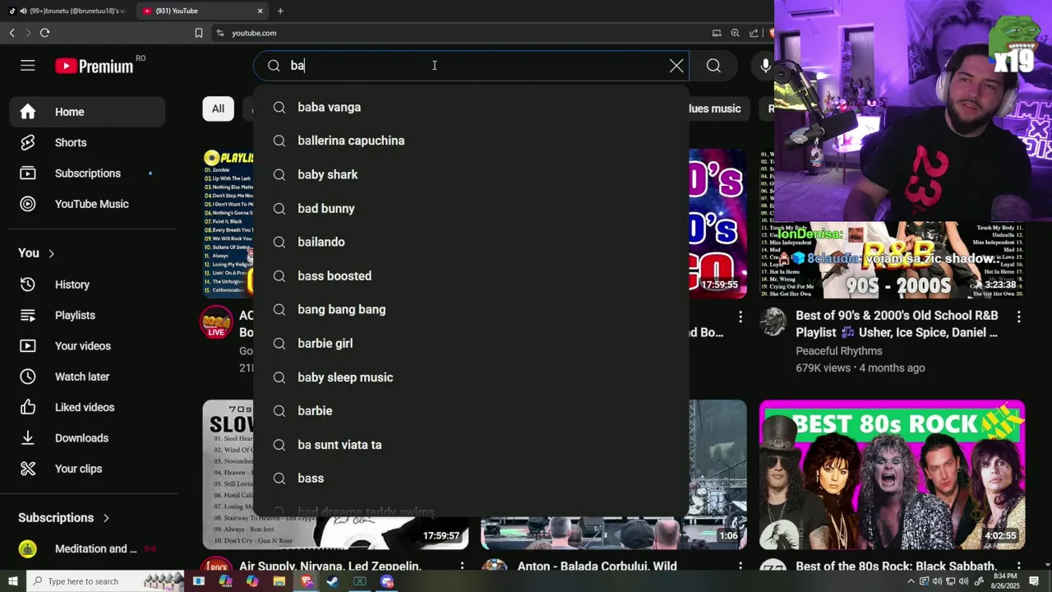Choose the single-word 'bass' suggestion
This screenshot has width=1052, height=592.
point(471,478)
